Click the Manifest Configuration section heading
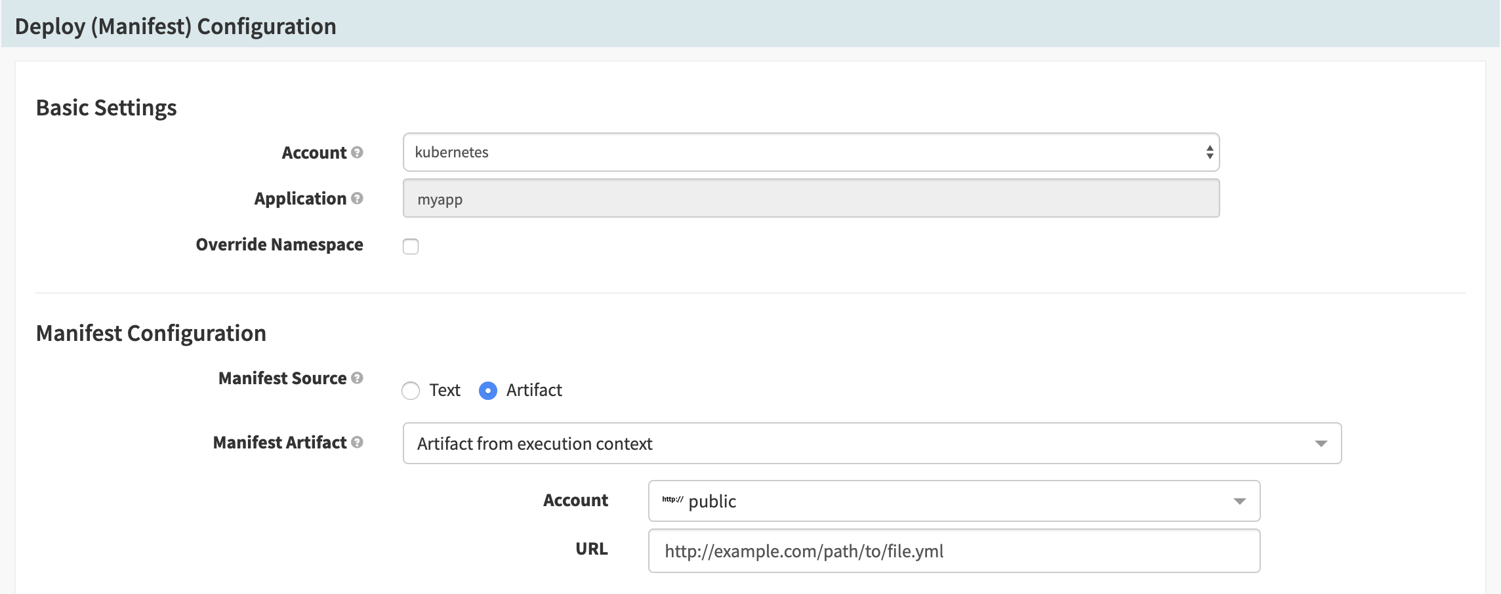1501x594 pixels. tap(152, 332)
